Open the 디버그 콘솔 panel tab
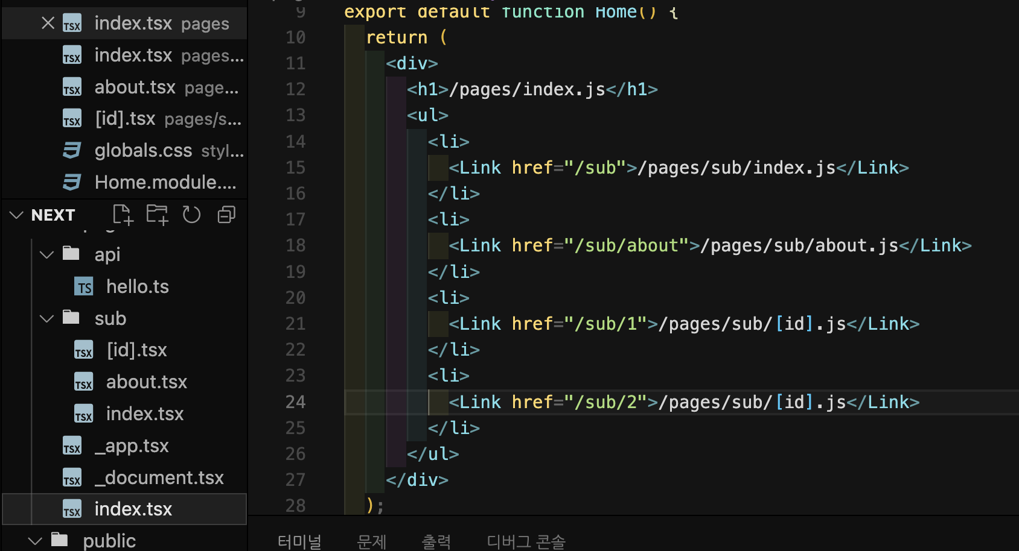 click(526, 541)
